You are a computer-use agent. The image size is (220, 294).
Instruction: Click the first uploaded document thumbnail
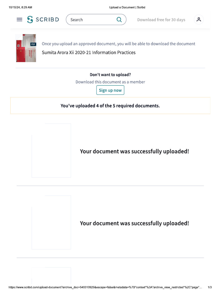[51, 150]
